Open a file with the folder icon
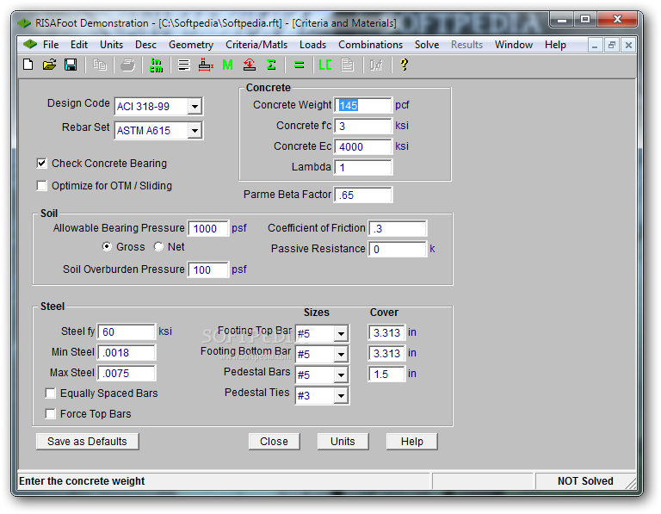This screenshot has height=514, width=661. [49, 65]
